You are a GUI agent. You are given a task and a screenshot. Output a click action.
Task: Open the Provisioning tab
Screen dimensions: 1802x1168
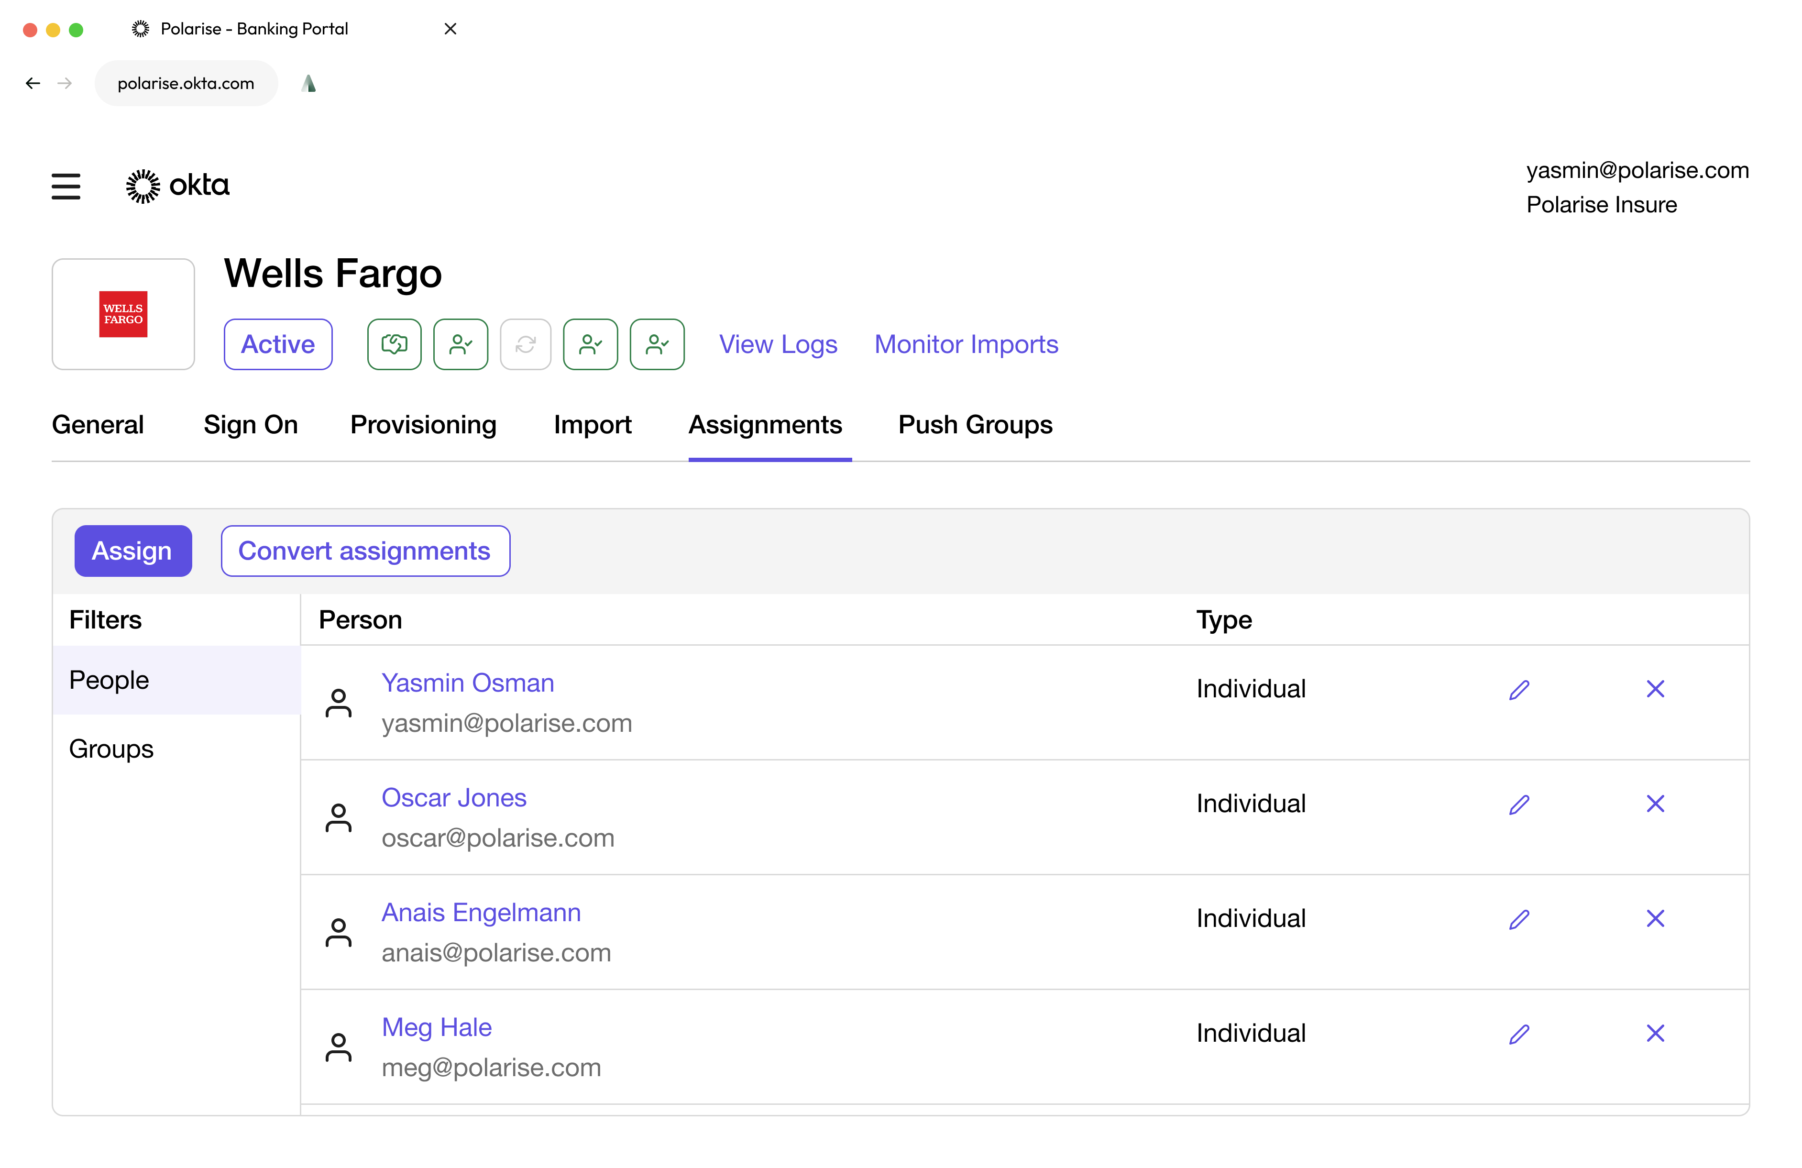click(x=423, y=425)
